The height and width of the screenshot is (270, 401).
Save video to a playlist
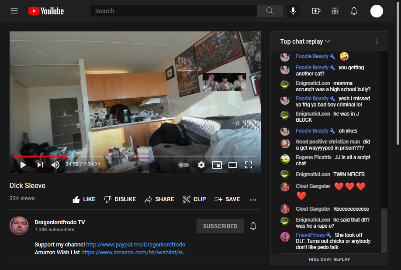click(227, 199)
